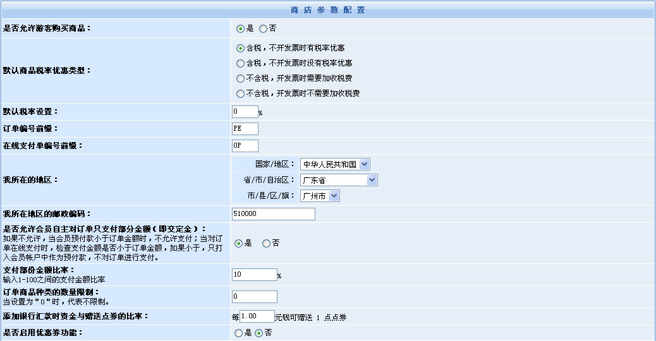Viewport: 656px width, 341px height.
Task: Select 是 to enable 优惠券功能
Action: [x=238, y=333]
